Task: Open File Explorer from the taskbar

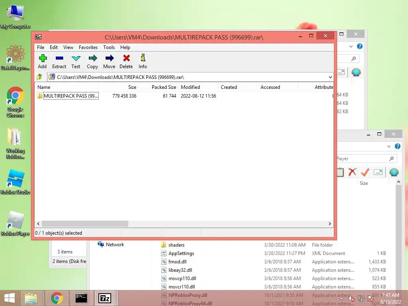Action: pos(31,298)
